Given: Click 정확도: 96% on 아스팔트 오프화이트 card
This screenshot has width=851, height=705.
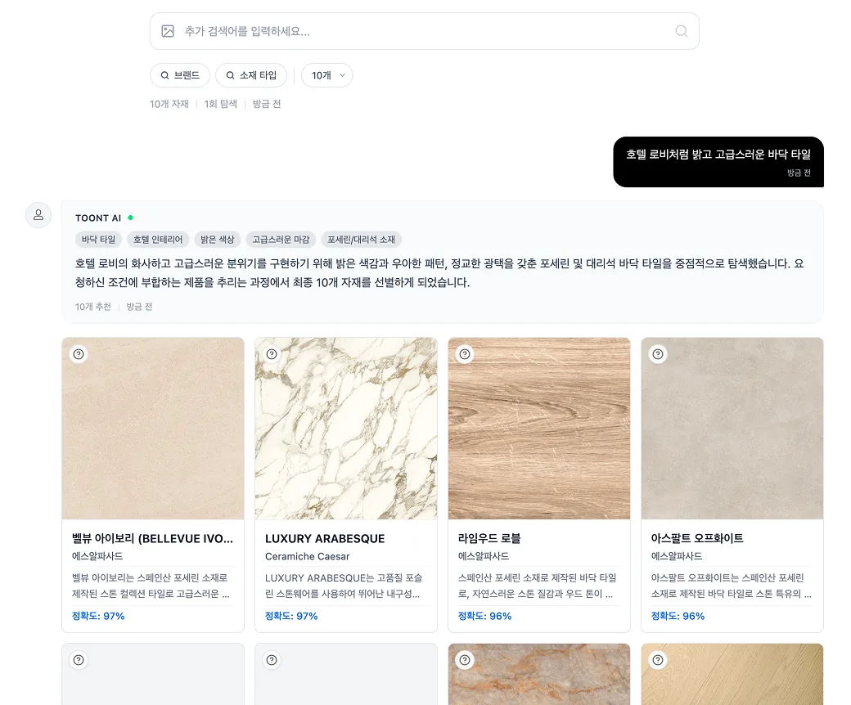Looking at the screenshot, I should pos(678,616).
